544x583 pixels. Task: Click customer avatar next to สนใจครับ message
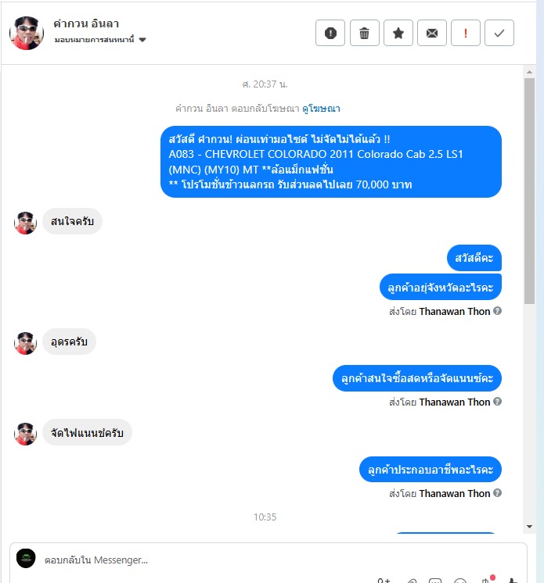pos(25,223)
